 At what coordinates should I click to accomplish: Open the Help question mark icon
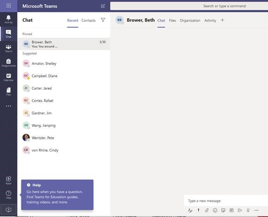pyautogui.click(x=8, y=195)
